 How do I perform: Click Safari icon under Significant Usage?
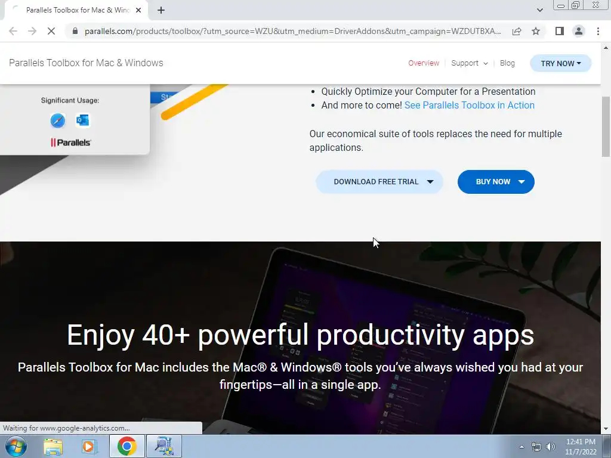(58, 120)
